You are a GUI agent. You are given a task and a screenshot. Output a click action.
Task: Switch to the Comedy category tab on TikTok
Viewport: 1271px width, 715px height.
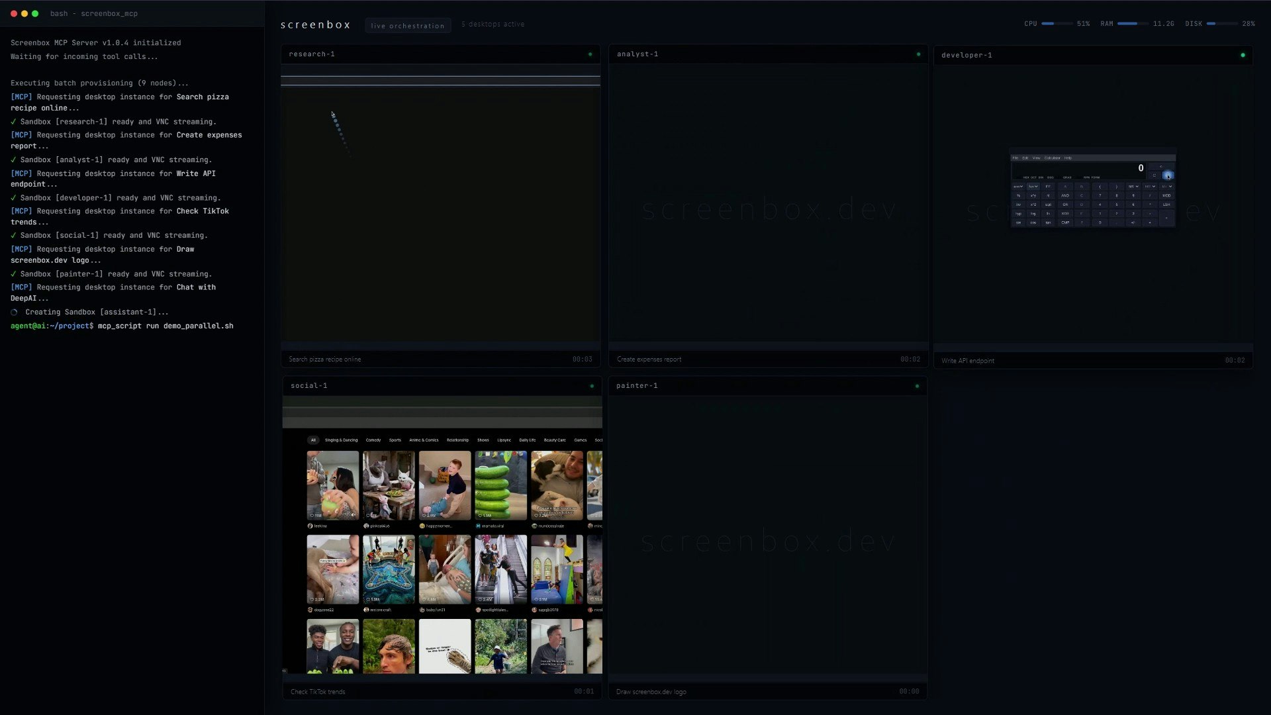tap(373, 440)
